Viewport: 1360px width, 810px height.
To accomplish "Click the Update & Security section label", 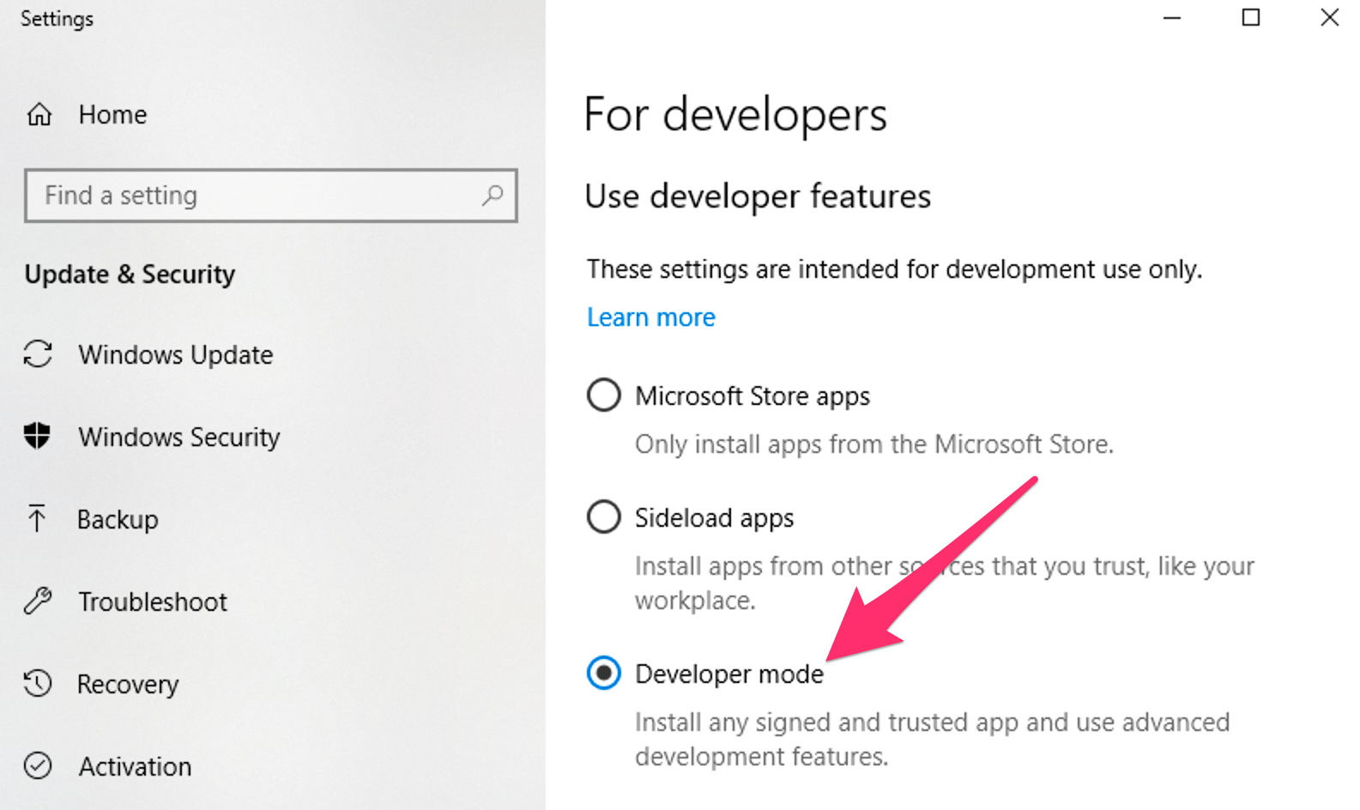I will [129, 275].
